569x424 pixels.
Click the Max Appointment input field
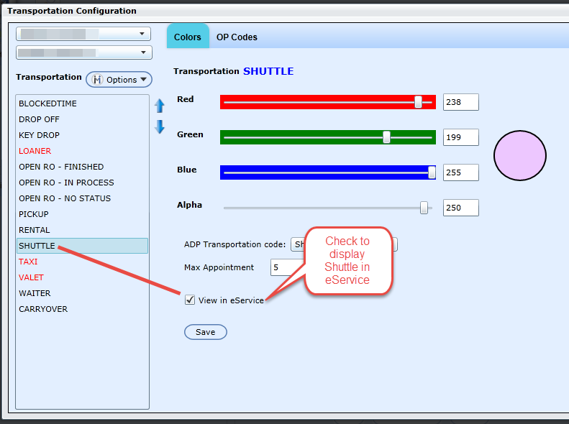coord(280,267)
